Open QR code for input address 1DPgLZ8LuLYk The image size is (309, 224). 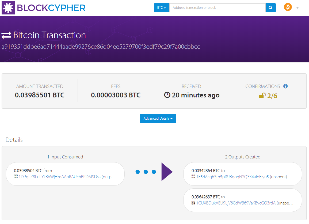coord(16,176)
